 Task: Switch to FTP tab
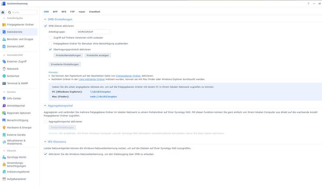(72, 12)
